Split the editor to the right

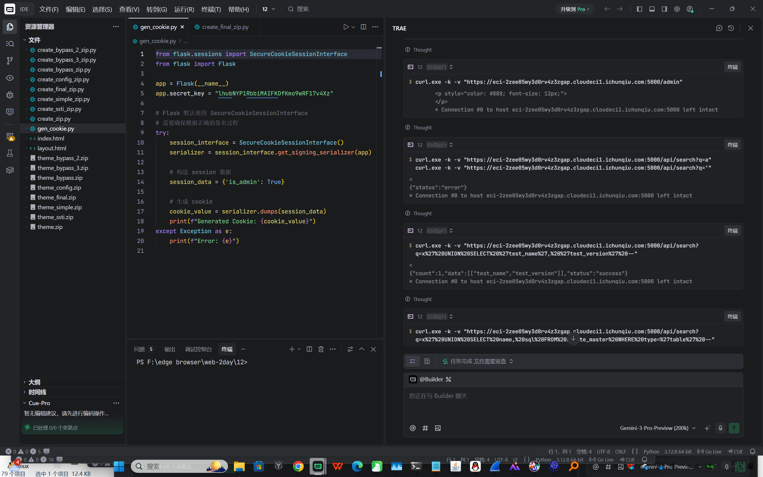[363, 27]
